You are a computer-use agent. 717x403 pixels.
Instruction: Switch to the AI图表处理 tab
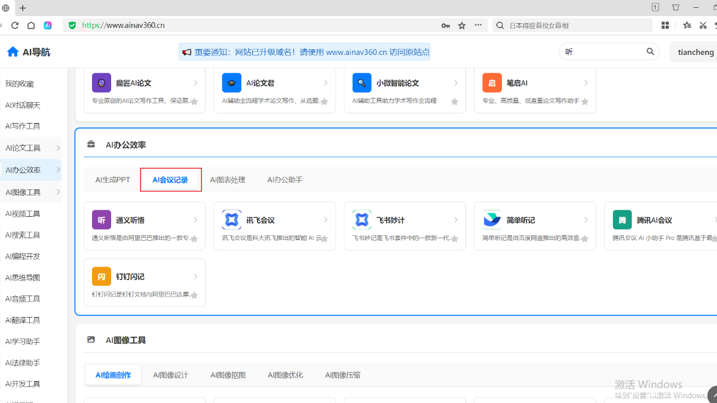228,180
